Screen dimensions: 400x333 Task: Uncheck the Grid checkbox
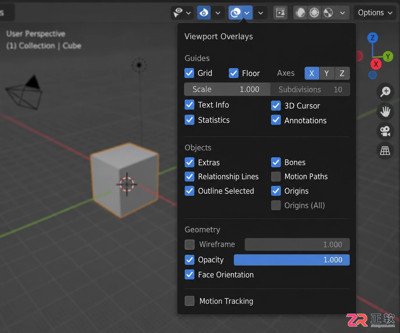[189, 73]
